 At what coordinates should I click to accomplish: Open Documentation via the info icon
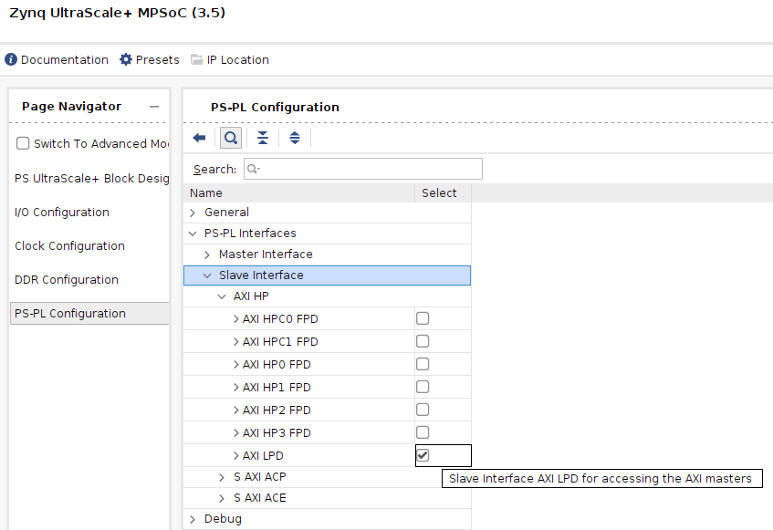point(11,60)
